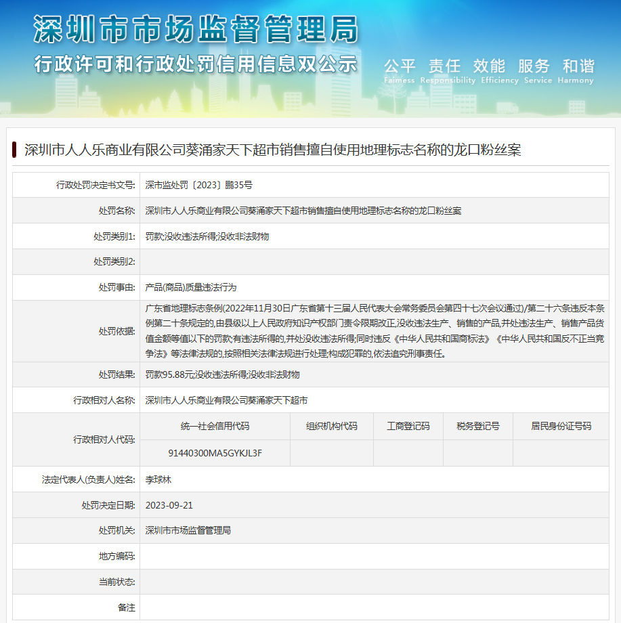Click the 处罚类别1 value 罚款;没收违法所得

[207, 236]
